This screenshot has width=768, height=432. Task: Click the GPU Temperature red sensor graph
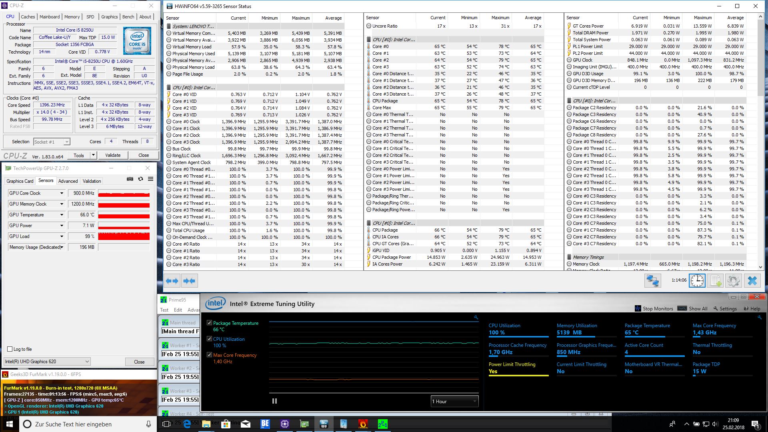[124, 215]
